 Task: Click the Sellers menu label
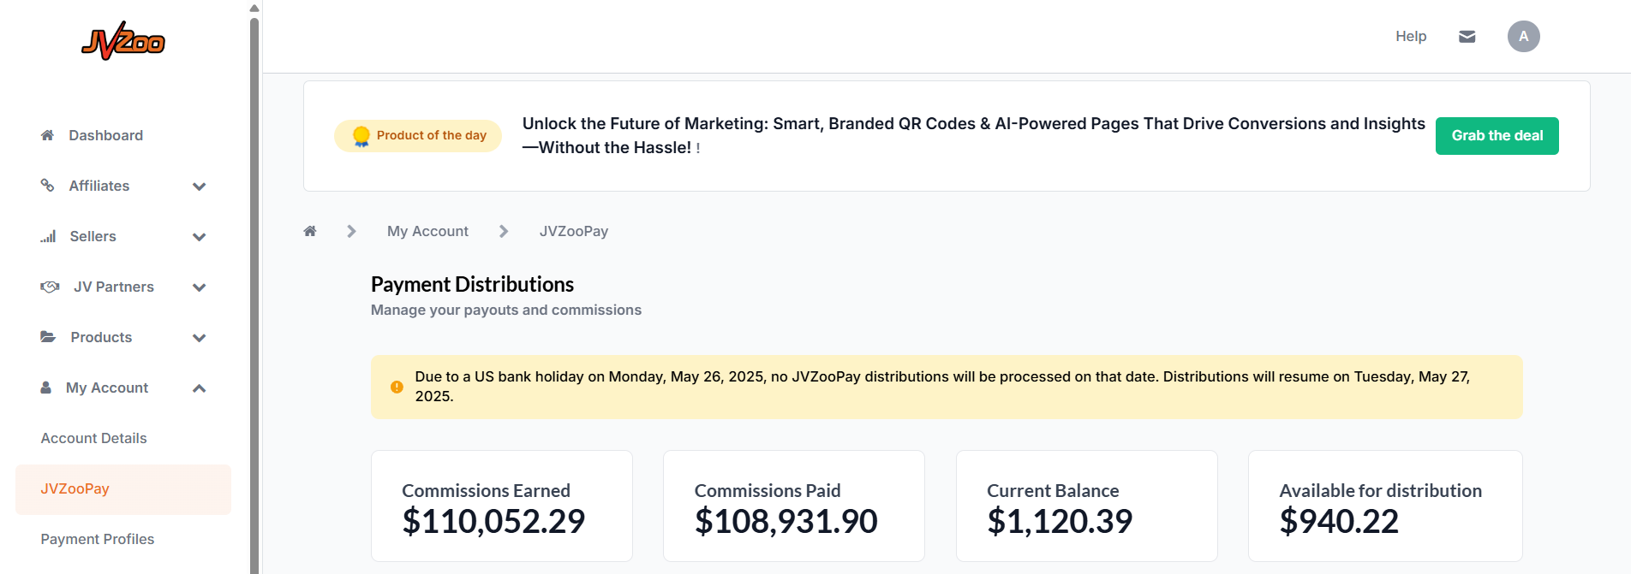93,236
